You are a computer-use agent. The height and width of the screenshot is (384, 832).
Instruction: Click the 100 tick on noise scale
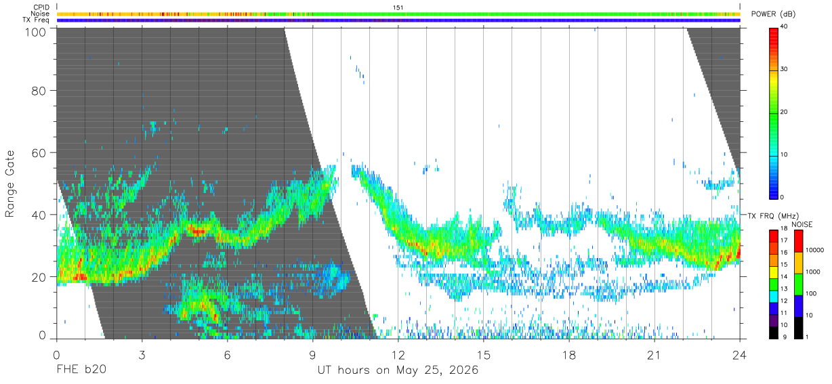811,294
